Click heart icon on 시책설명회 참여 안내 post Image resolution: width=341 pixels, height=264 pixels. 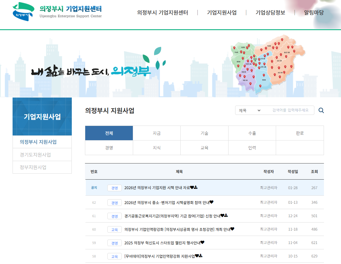coord(211,202)
